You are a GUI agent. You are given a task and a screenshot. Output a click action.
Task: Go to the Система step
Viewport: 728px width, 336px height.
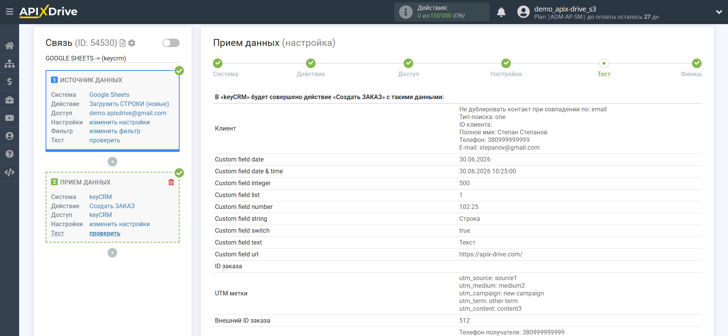tap(226, 68)
